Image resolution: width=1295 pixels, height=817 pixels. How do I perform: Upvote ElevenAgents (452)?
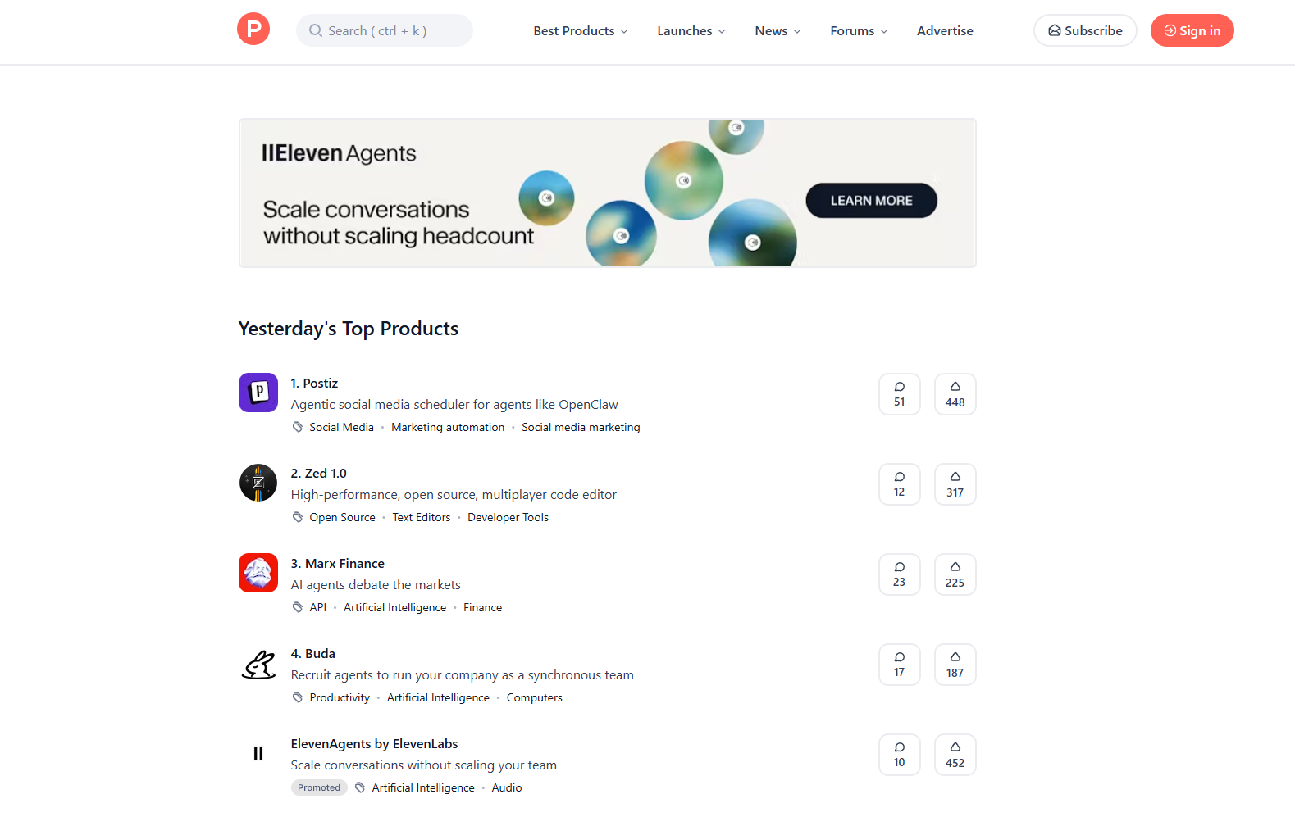click(955, 755)
